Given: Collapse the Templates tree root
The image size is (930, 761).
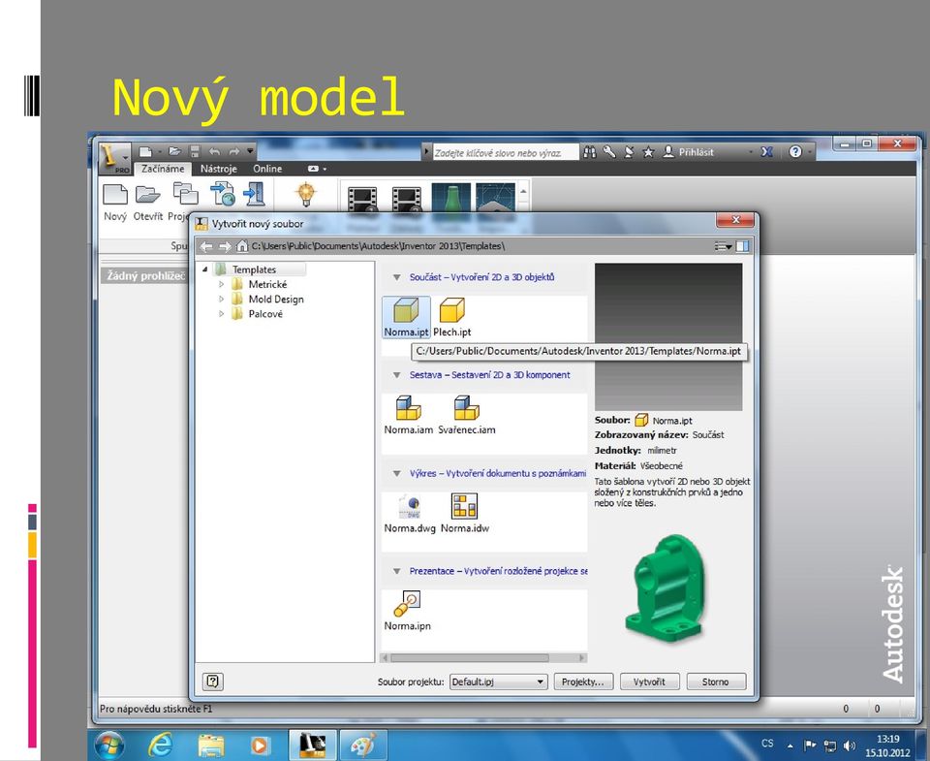Looking at the screenshot, I should (204, 270).
